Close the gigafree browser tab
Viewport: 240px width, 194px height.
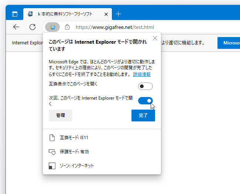pos(106,14)
